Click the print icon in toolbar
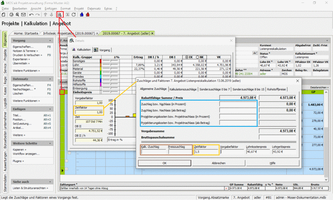Viewport: 333px width, 200px height. pos(12,15)
